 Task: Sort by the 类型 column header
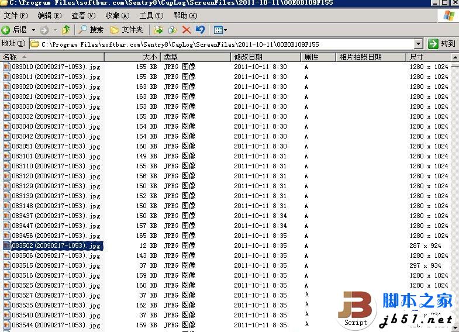195,57
